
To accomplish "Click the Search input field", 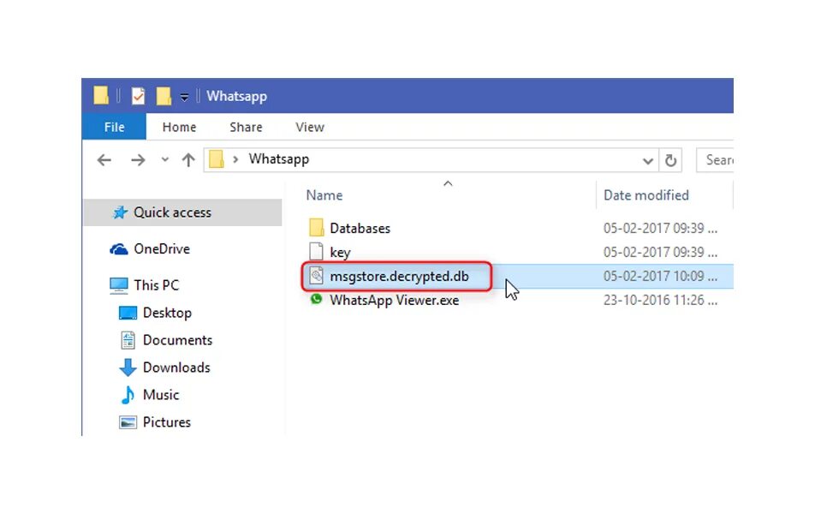I will (715, 159).
